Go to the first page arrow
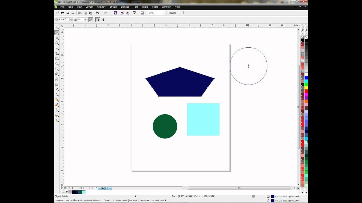Screen dimensions: 362x203 pos(69,188)
